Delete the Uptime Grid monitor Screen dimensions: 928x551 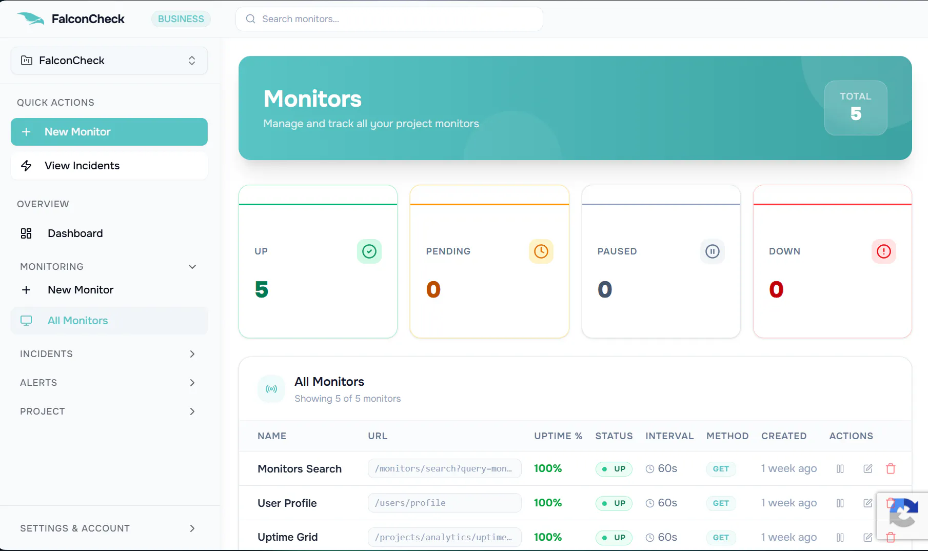tap(891, 537)
